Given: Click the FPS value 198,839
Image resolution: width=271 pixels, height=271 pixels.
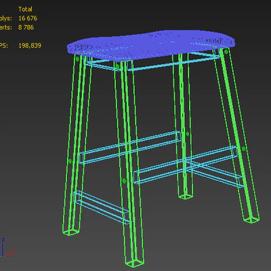Looking at the screenshot, I should click(30, 45).
